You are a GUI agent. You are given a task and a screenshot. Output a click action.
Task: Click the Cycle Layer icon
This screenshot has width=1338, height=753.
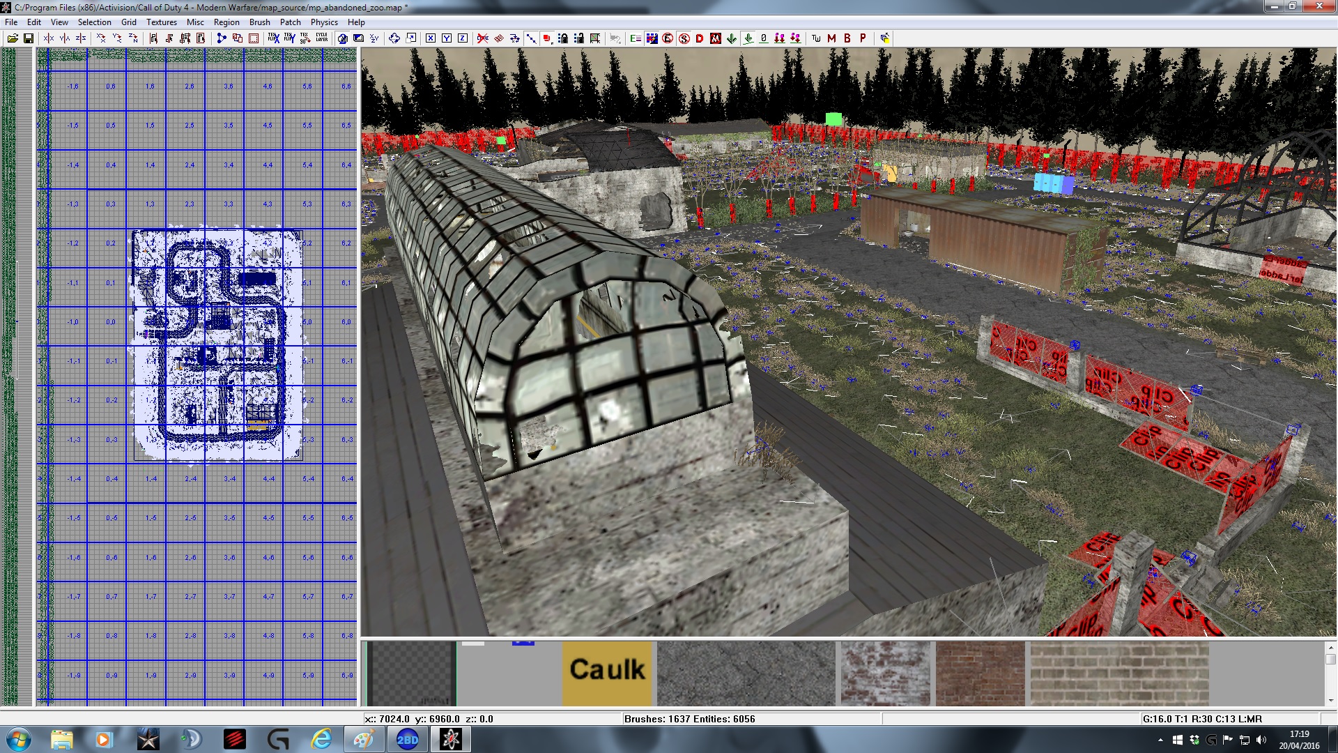coord(321,38)
